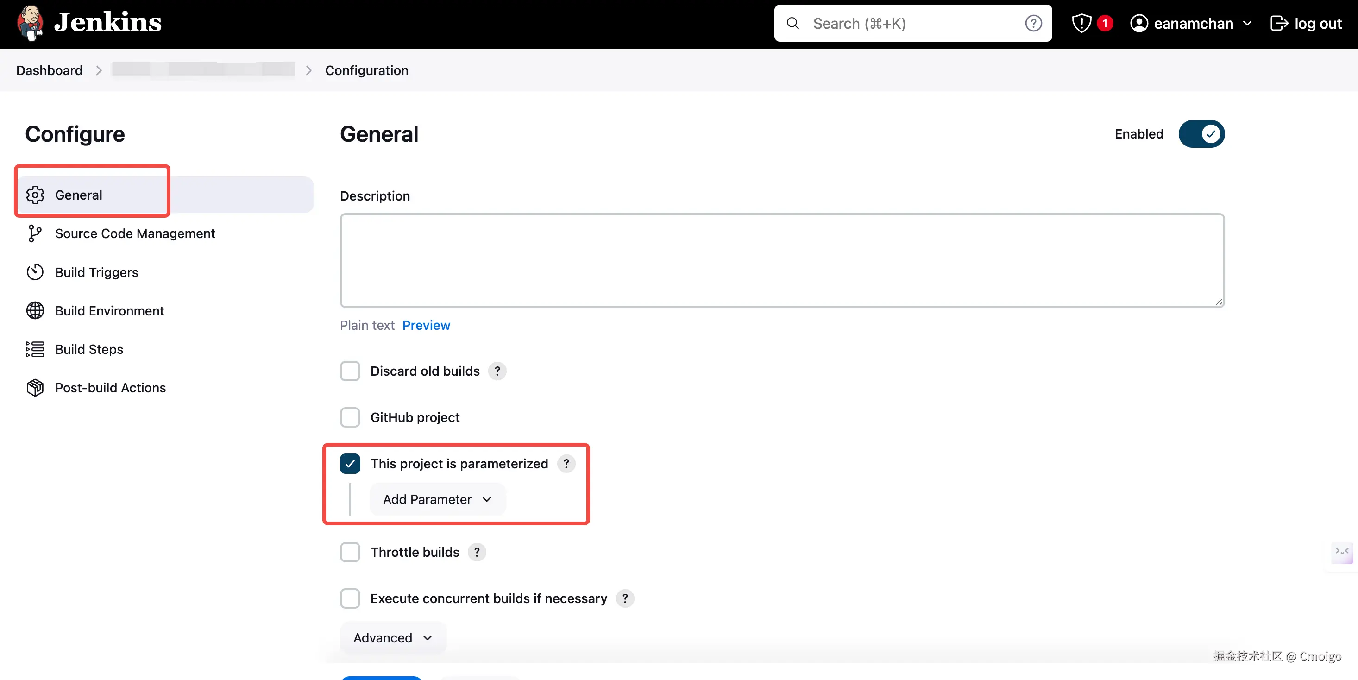Viewport: 1358px width, 680px height.
Task: Click the Jenkins butler logo
Action: (x=30, y=23)
